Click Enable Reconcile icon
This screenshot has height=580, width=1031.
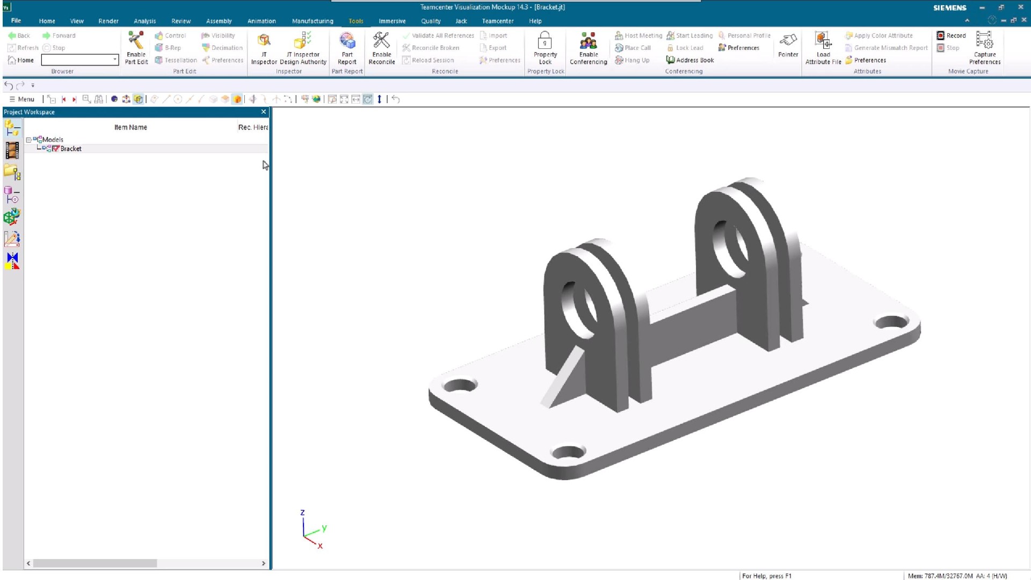tap(381, 41)
